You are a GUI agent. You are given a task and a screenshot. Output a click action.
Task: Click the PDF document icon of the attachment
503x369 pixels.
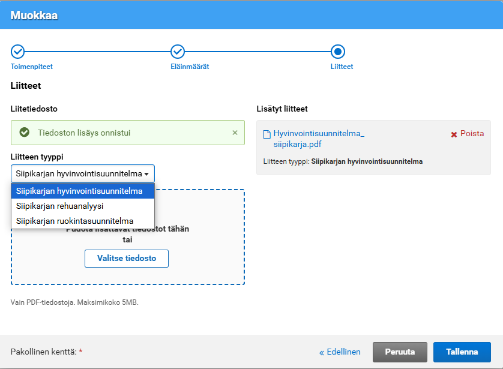267,134
